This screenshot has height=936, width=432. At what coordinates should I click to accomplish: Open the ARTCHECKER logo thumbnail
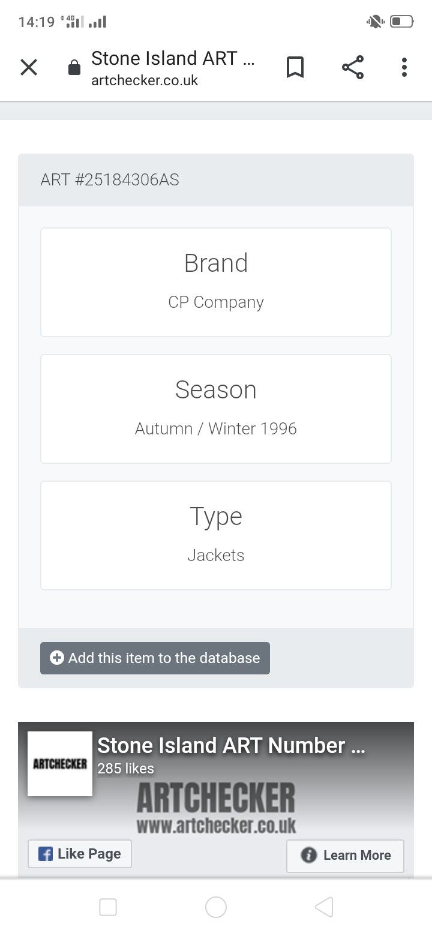(x=60, y=764)
